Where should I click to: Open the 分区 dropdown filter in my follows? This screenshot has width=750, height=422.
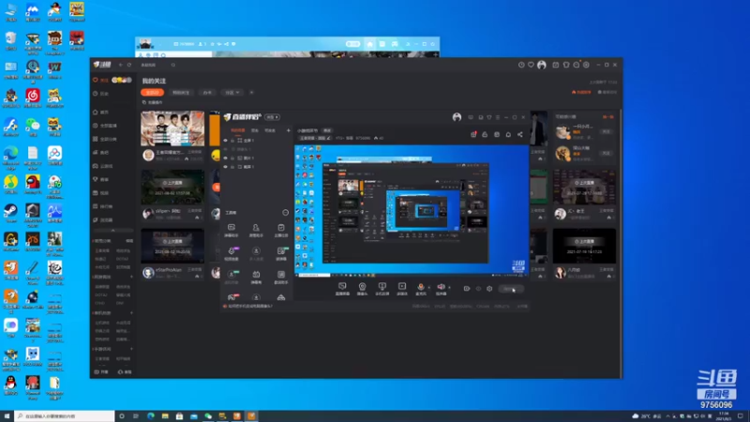tap(232, 92)
